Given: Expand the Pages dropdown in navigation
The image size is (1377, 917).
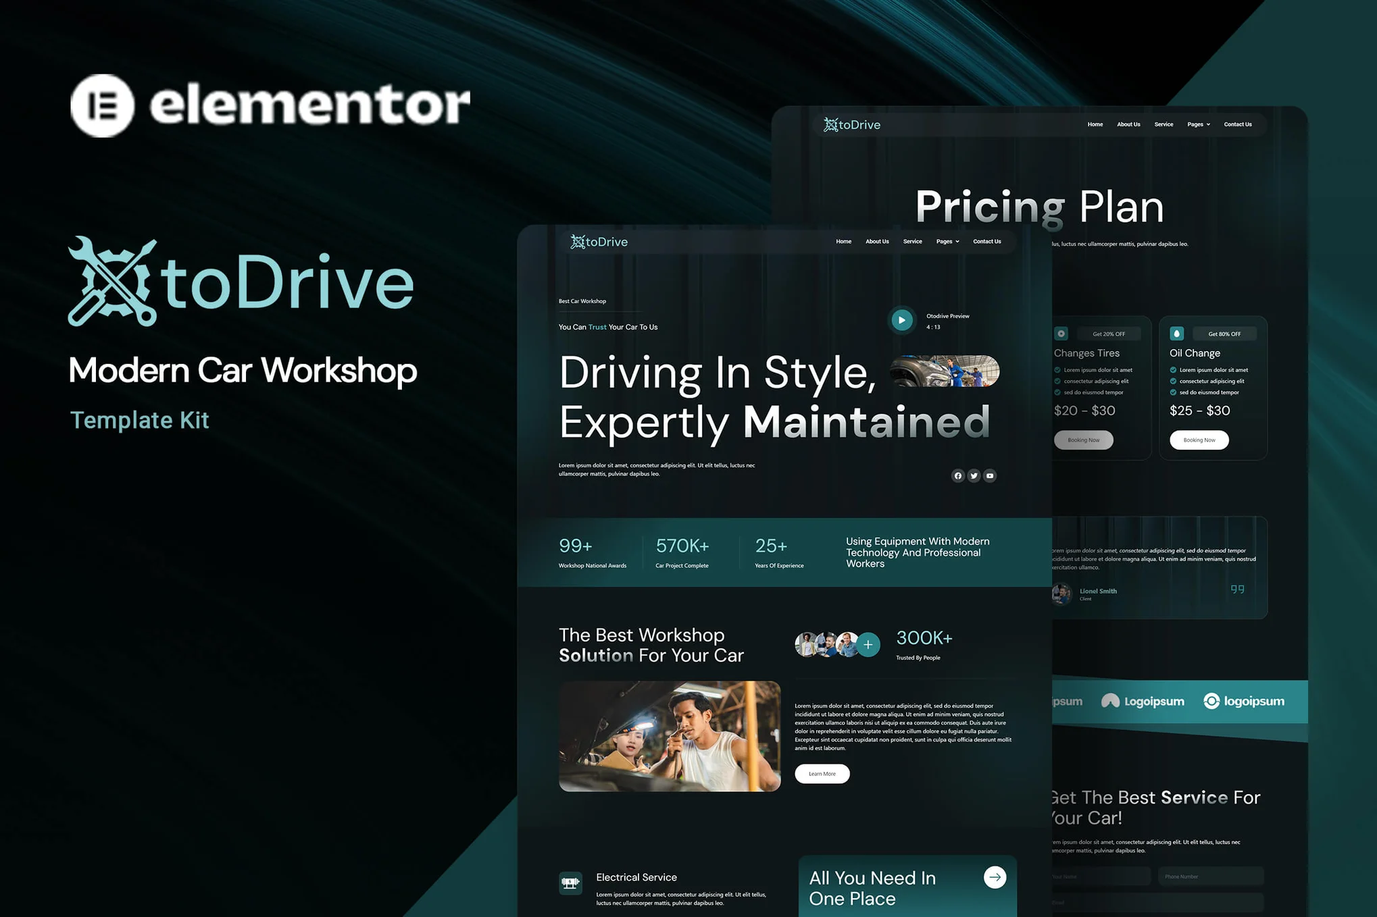Looking at the screenshot, I should tap(1199, 124).
